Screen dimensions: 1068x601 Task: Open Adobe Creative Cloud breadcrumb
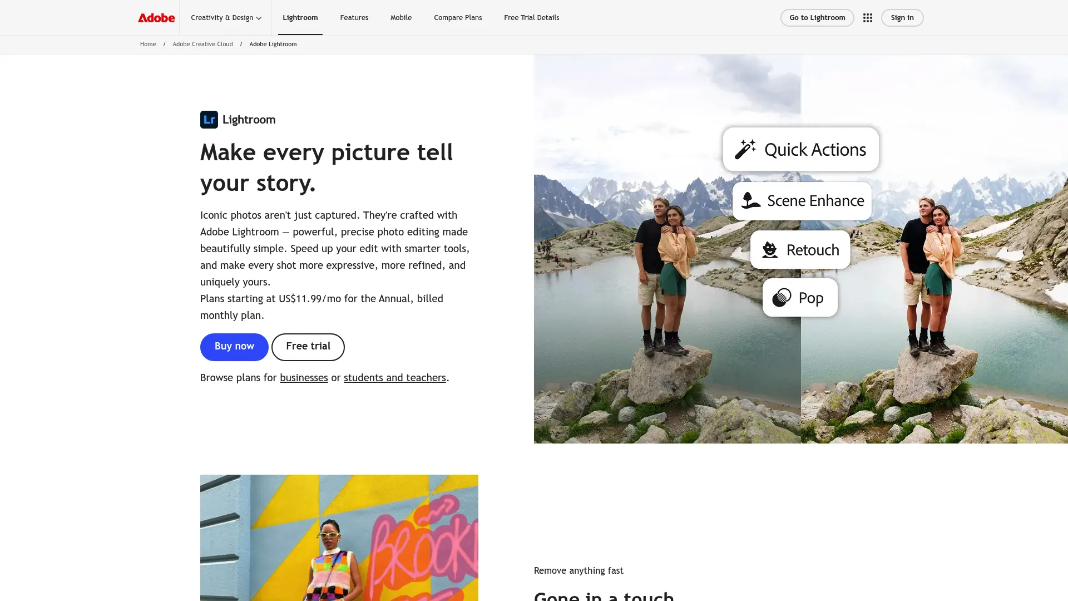202,44
